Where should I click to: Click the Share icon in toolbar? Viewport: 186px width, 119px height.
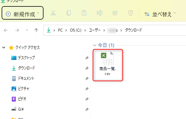[115, 13]
